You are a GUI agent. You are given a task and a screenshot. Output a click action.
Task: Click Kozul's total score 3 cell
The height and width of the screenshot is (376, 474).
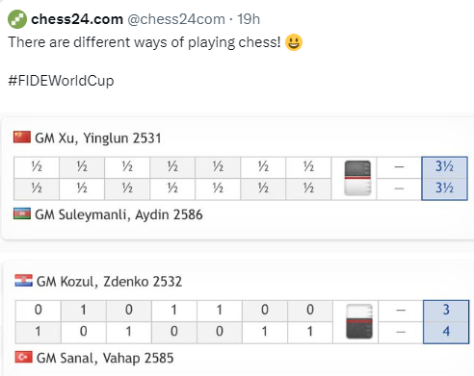[446, 311]
